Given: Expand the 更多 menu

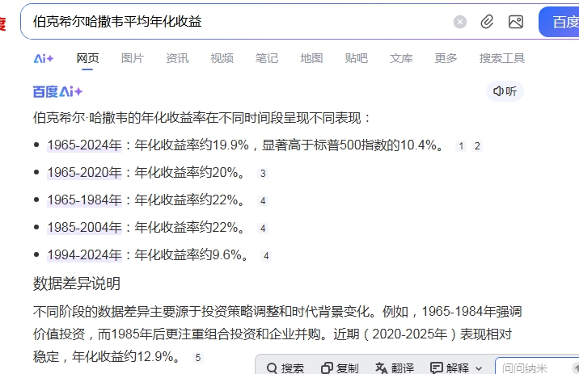Looking at the screenshot, I should 446,58.
